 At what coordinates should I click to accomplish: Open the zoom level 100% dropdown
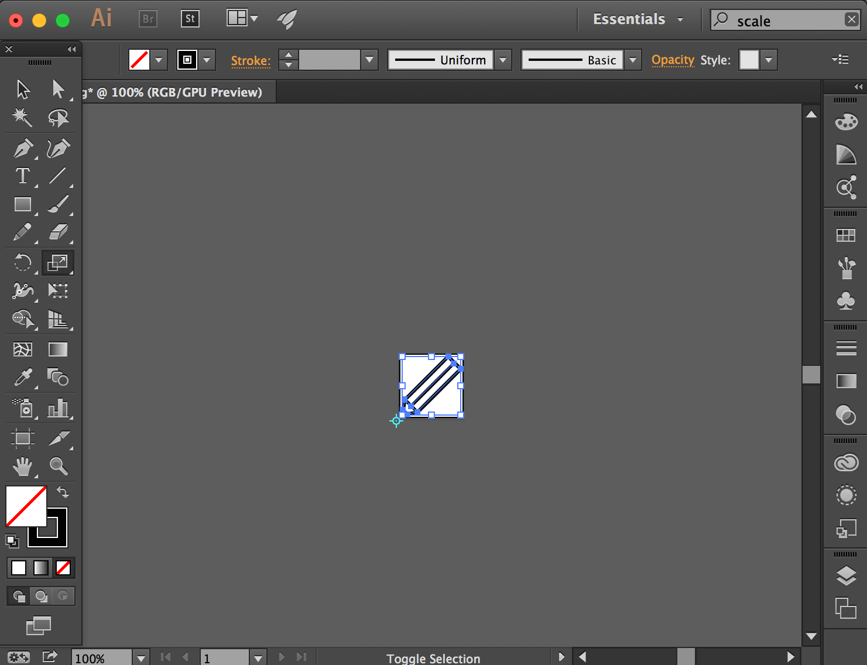[x=140, y=658]
